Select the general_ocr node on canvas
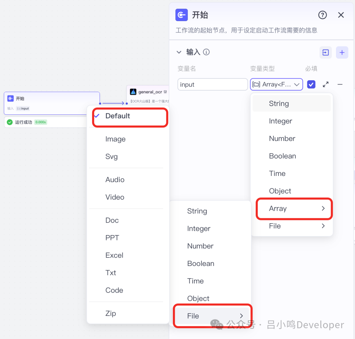355x339 pixels. tap(148, 95)
